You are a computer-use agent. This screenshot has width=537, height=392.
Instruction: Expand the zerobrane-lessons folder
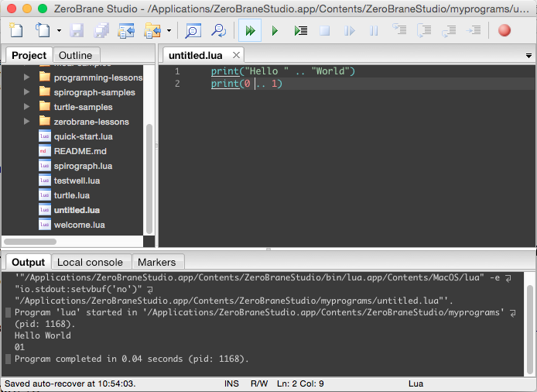(26, 122)
